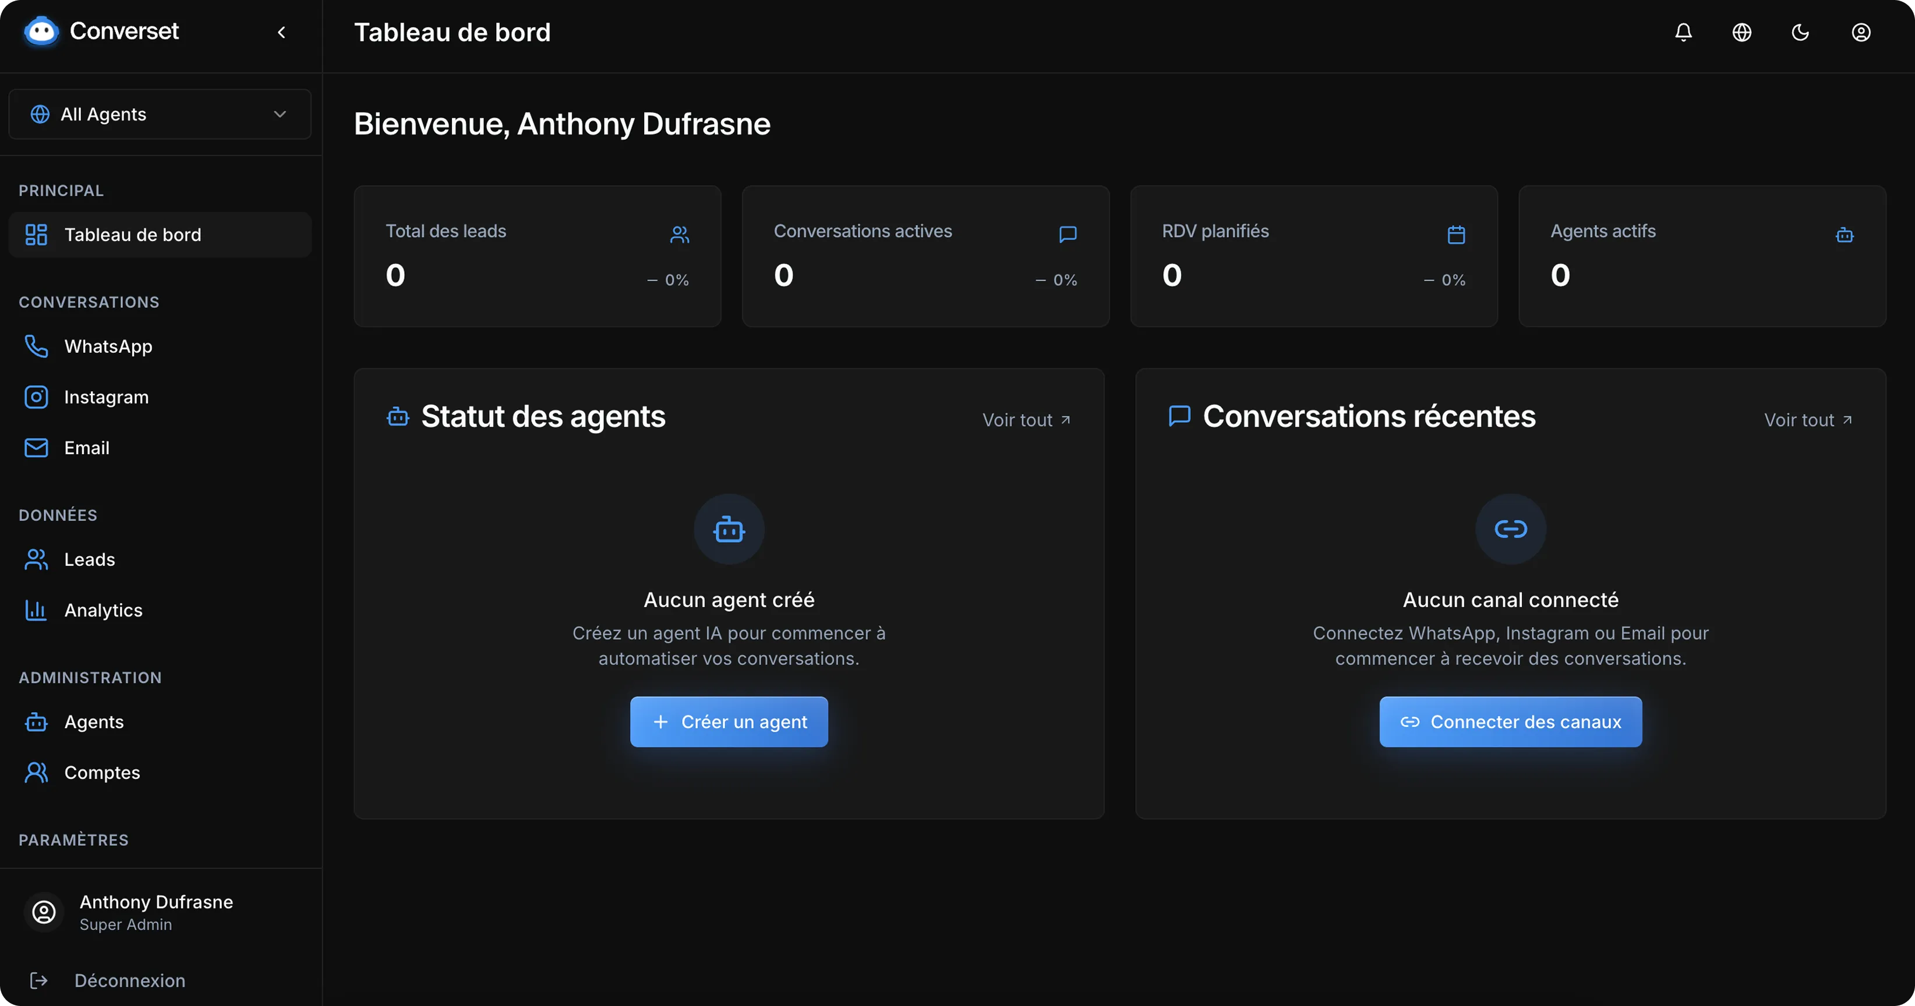This screenshot has height=1006, width=1915.
Task: Toggle dark mode with the moon icon
Action: pyautogui.click(x=1800, y=32)
